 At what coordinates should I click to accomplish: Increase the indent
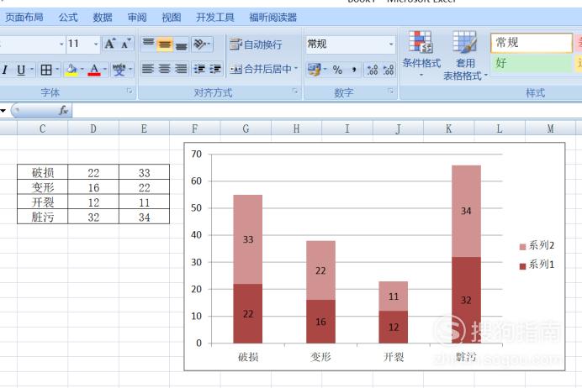[215, 70]
